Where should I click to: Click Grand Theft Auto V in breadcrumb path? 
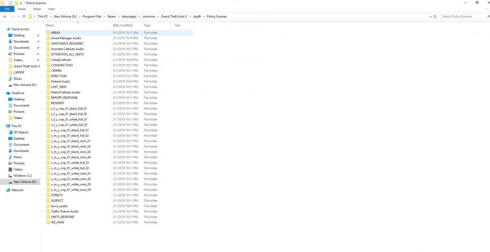[x=174, y=17]
